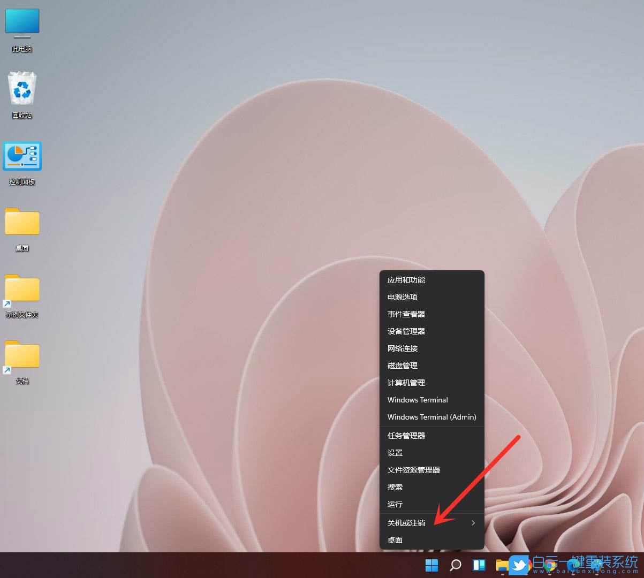644x578 pixels.
Task: Open the 运行 dialog entry
Action: (395, 504)
